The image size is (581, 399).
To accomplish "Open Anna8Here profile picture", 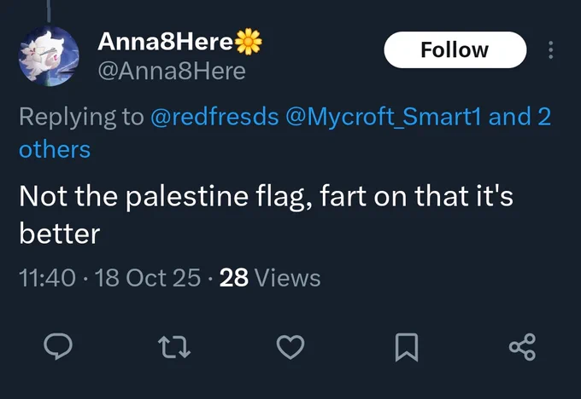I will tap(49, 56).
